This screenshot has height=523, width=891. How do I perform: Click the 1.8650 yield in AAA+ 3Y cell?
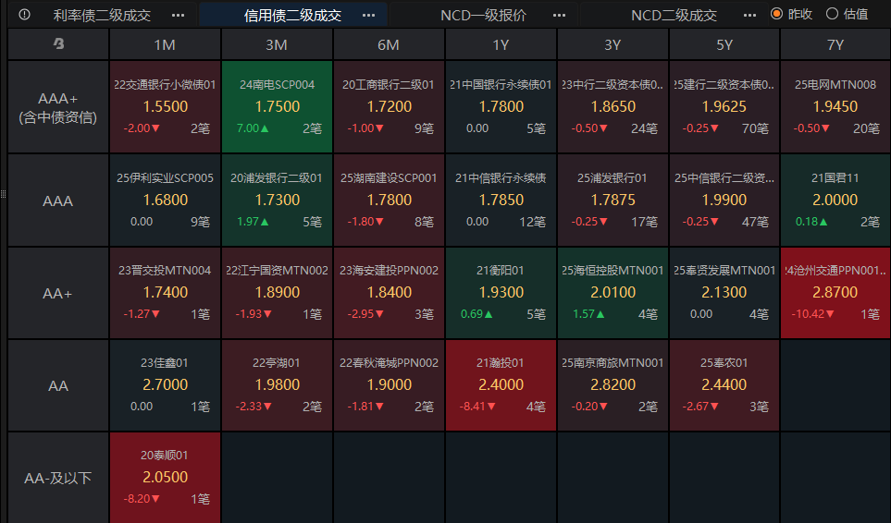coord(613,106)
